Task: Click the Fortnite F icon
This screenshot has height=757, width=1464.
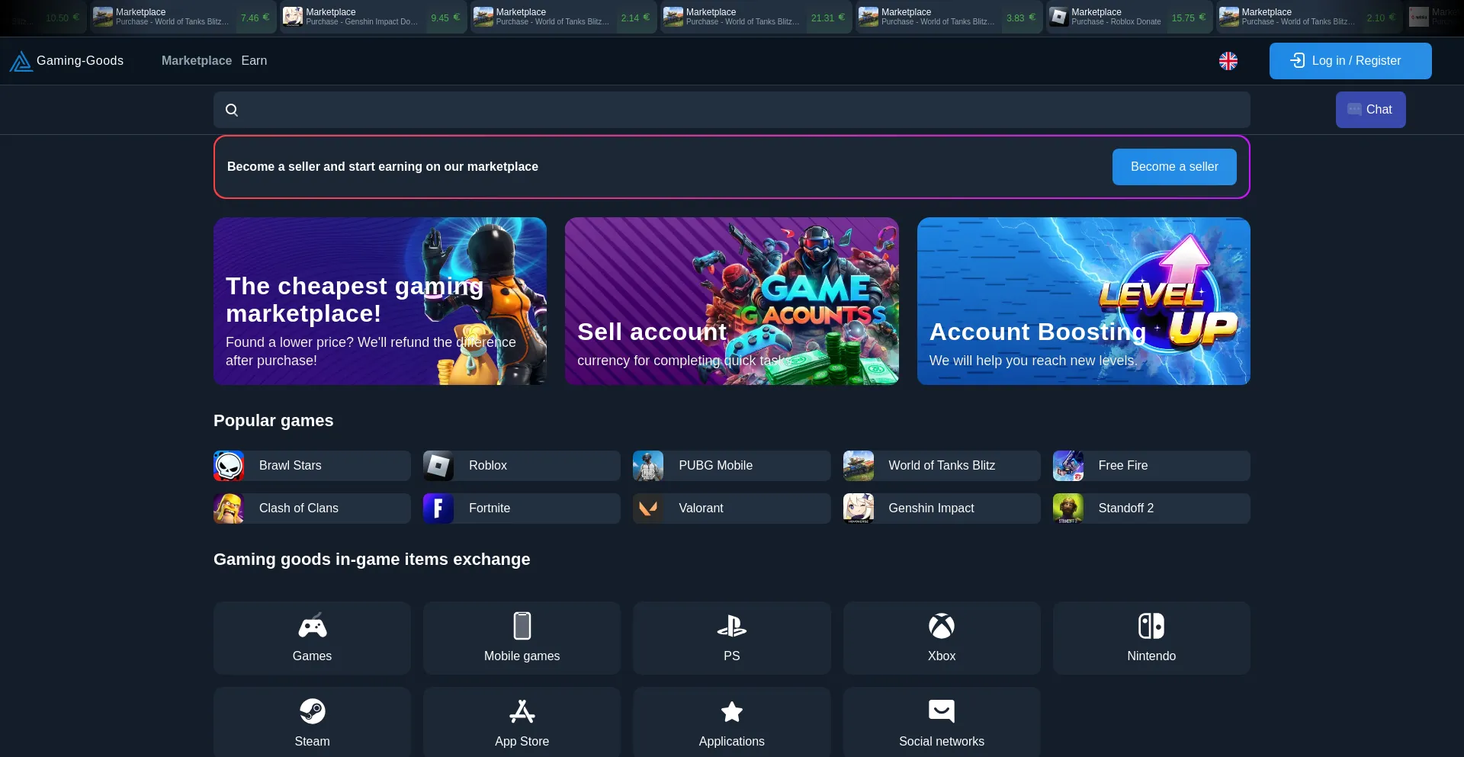Action: coord(438,508)
